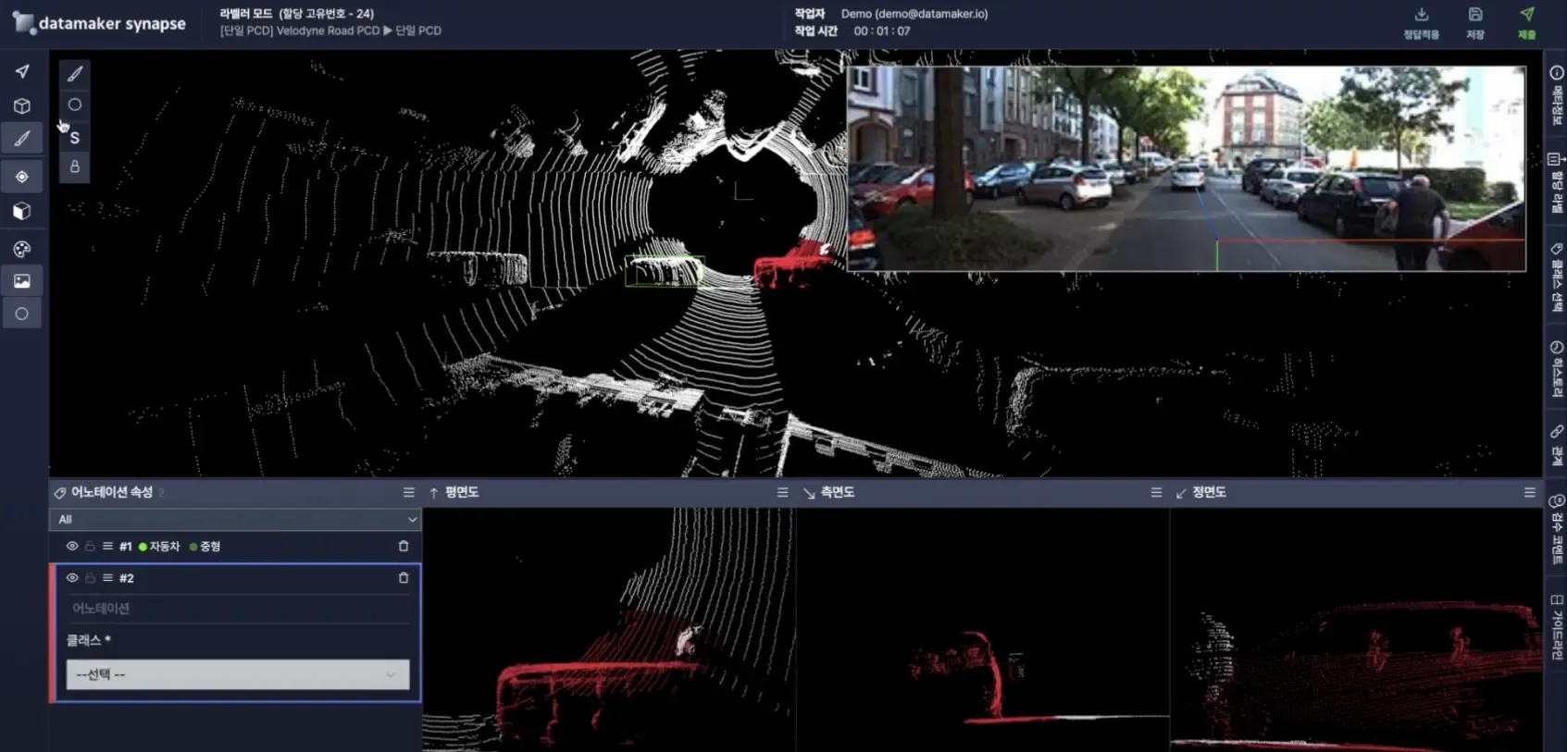Click the 제출 submit button
Image resolution: width=1567 pixels, height=752 pixels.
click(x=1526, y=22)
